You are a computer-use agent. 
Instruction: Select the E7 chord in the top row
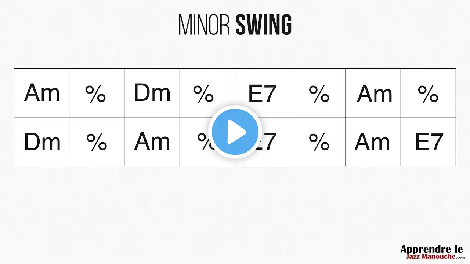click(262, 94)
